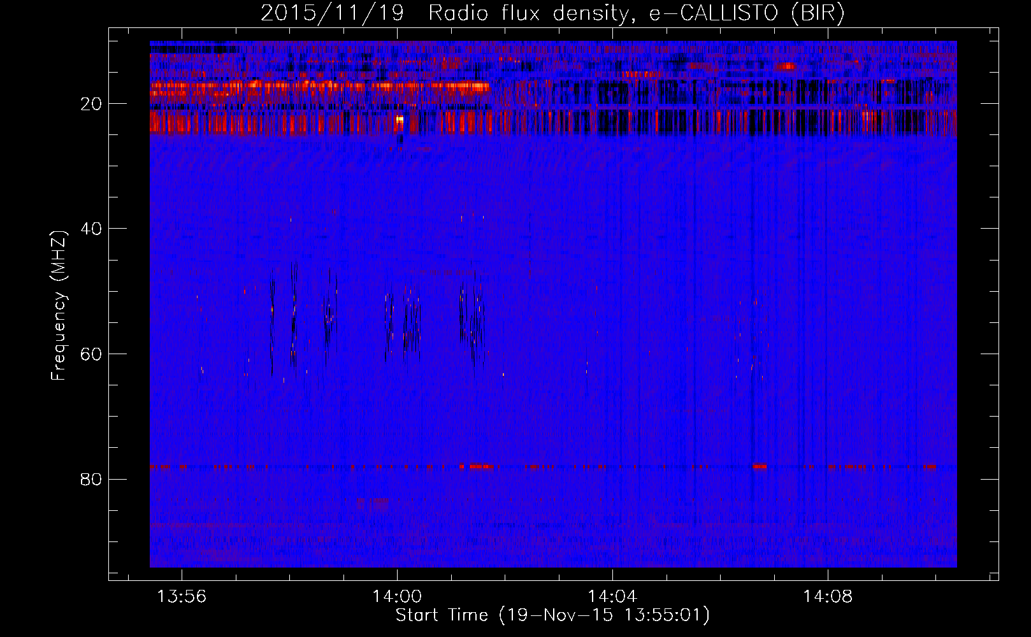Click the 14:08 time tick label
Viewport: 1031px width, 637px height.
point(828,597)
